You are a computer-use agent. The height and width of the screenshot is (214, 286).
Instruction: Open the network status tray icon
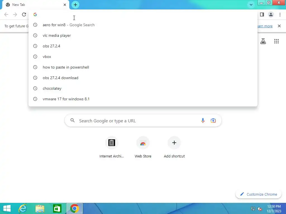[253, 209]
